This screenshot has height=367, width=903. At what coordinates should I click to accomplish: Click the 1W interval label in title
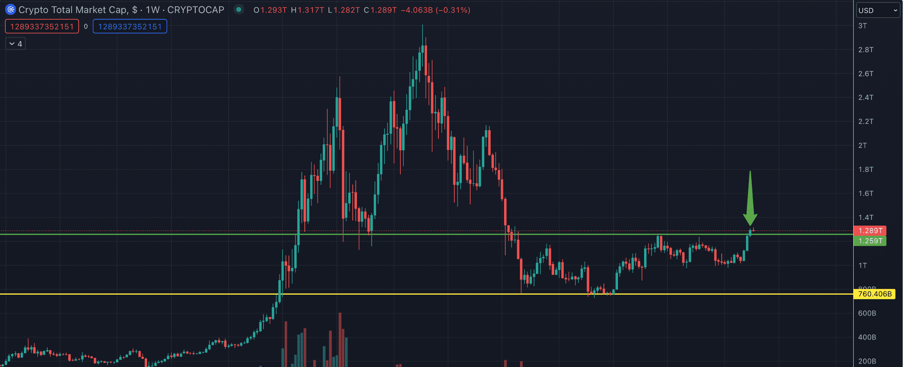coord(153,10)
